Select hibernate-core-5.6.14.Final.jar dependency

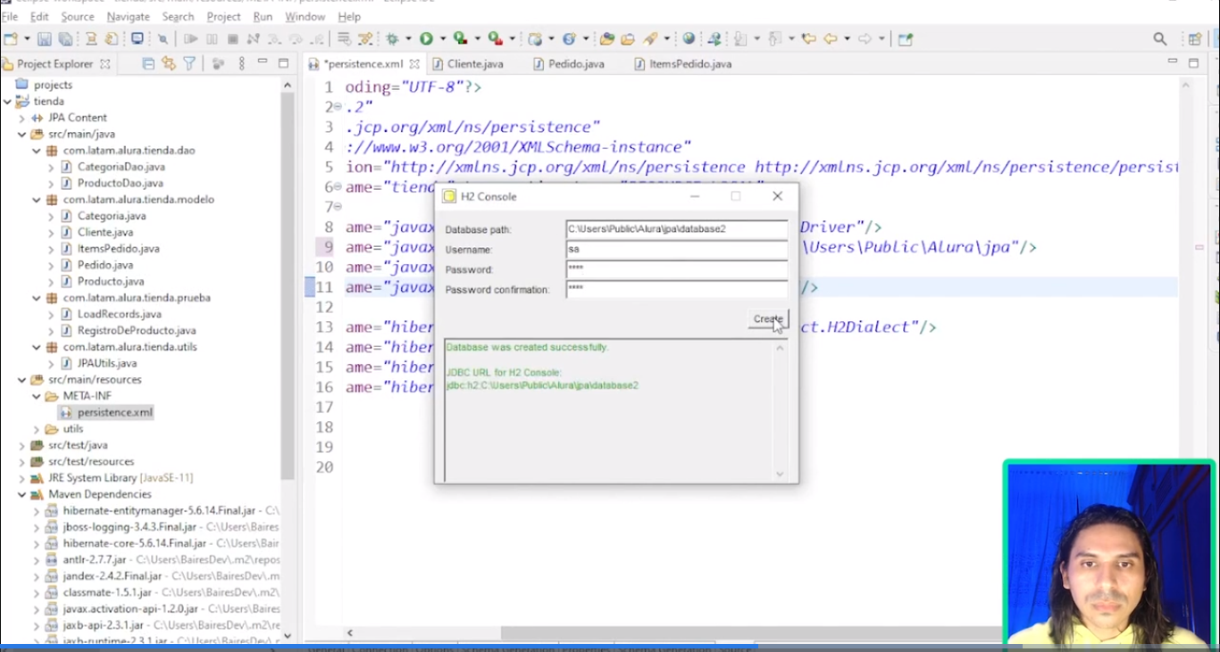coord(135,543)
